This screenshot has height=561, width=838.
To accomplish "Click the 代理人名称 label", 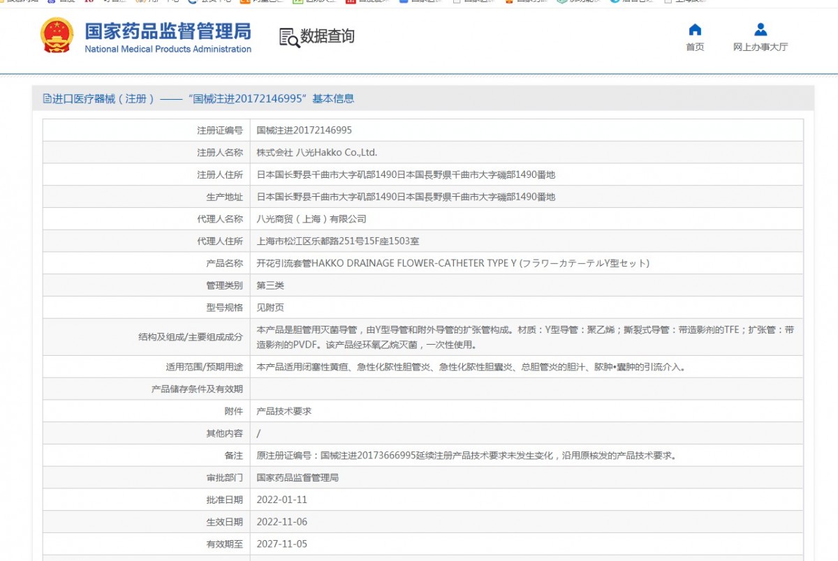I will pyautogui.click(x=219, y=219).
